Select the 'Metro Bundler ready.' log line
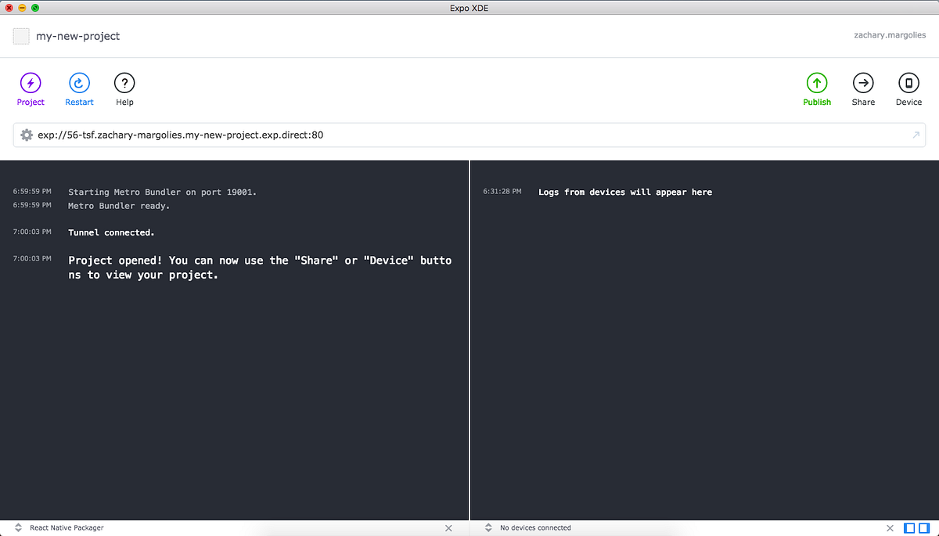This screenshot has width=939, height=536. 119,206
